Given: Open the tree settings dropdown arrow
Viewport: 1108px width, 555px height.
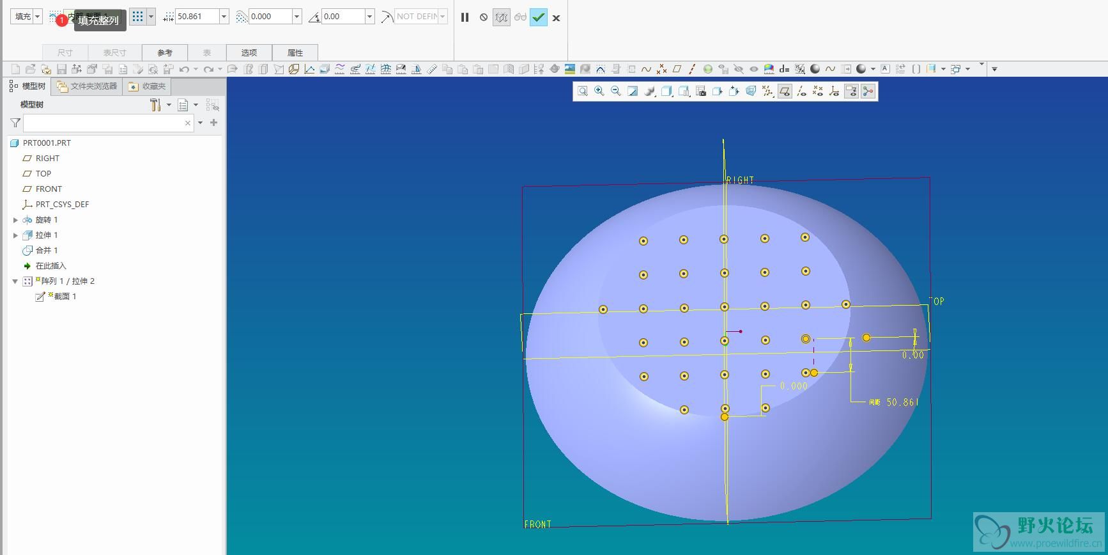Looking at the screenshot, I should click(169, 105).
